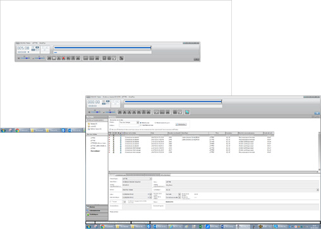
Task: Click the 005:08 time display in the upper player
Action: [x=23, y=48]
